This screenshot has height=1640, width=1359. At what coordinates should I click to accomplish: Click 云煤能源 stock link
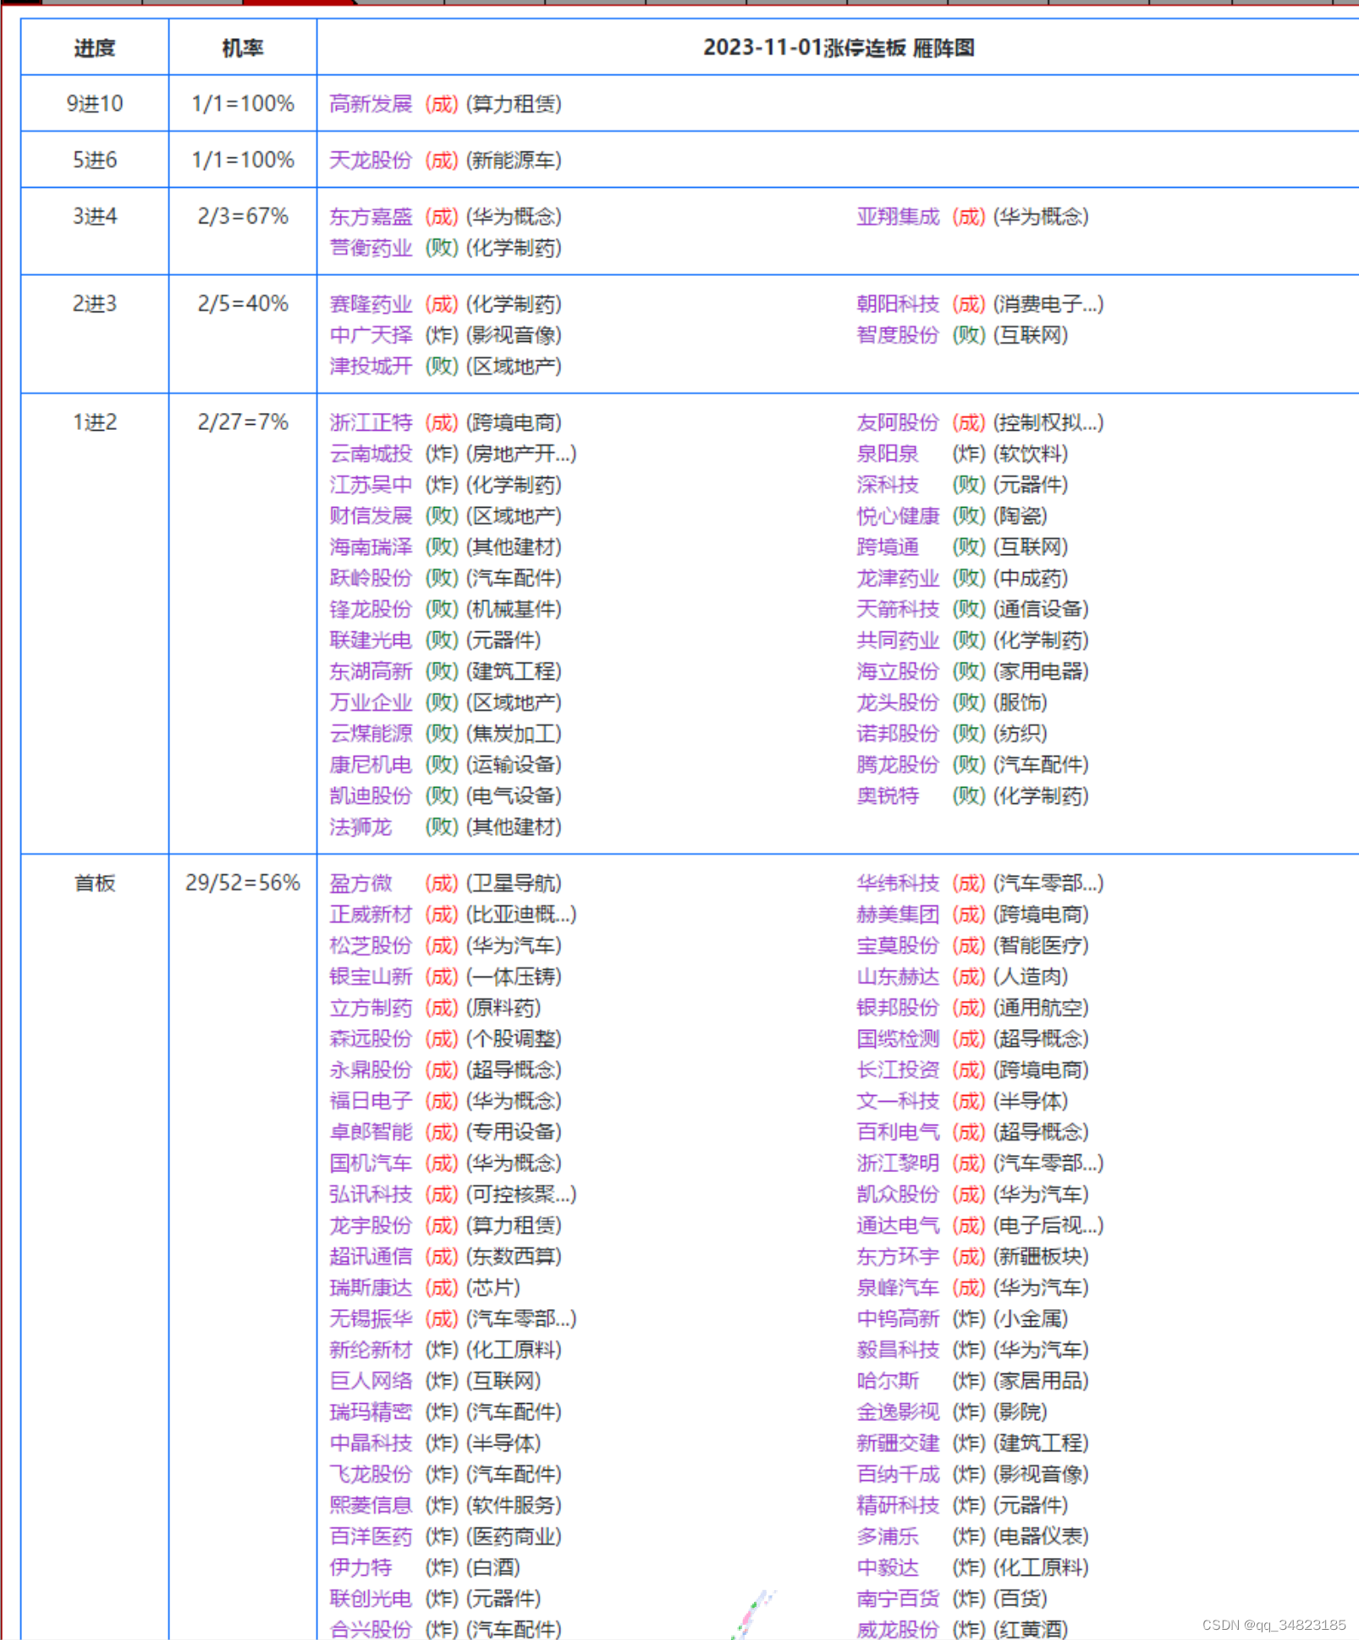click(371, 734)
